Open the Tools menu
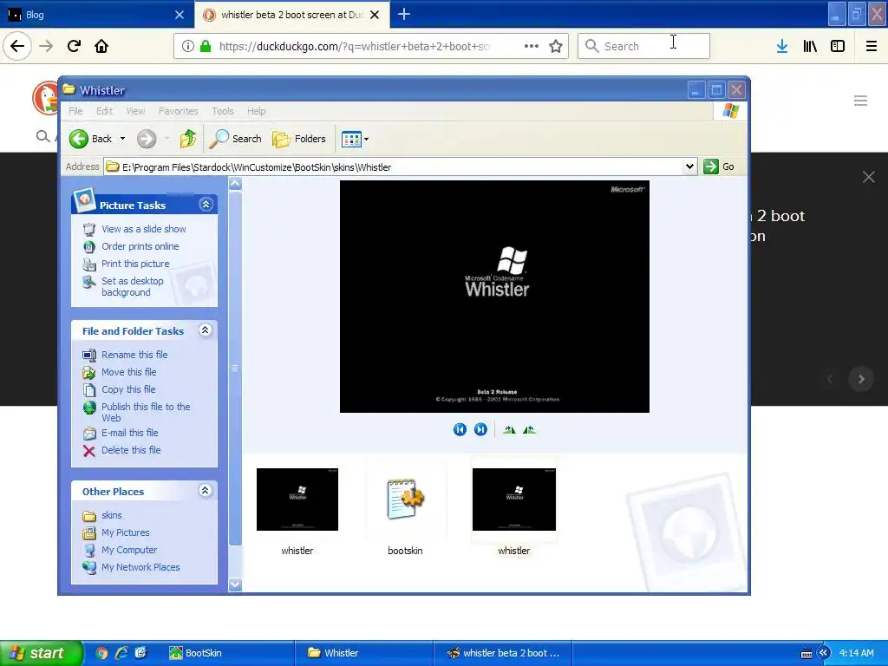The width and height of the screenshot is (888, 666). (x=223, y=111)
